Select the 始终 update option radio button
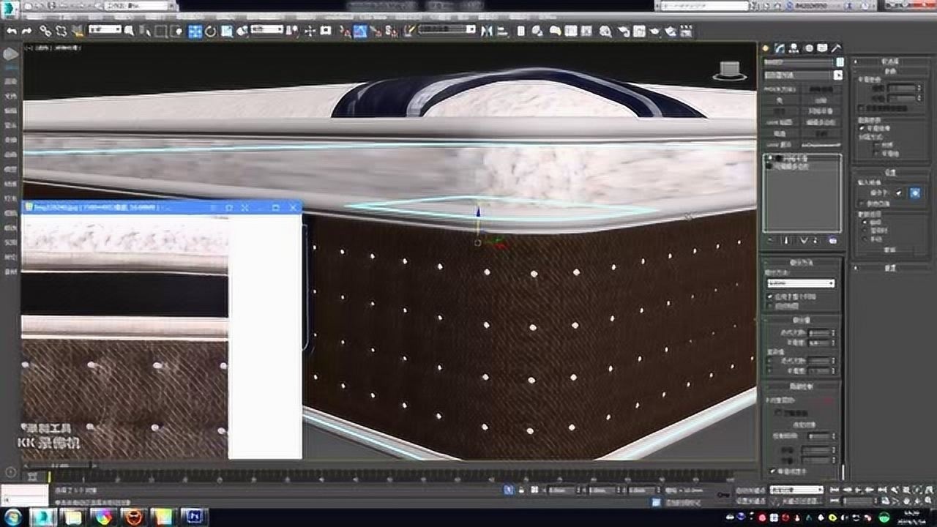This screenshot has width=937, height=527. coord(865,222)
